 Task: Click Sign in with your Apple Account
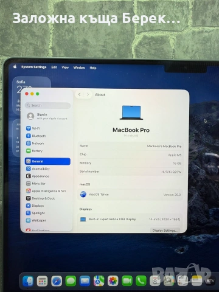pos(47,116)
